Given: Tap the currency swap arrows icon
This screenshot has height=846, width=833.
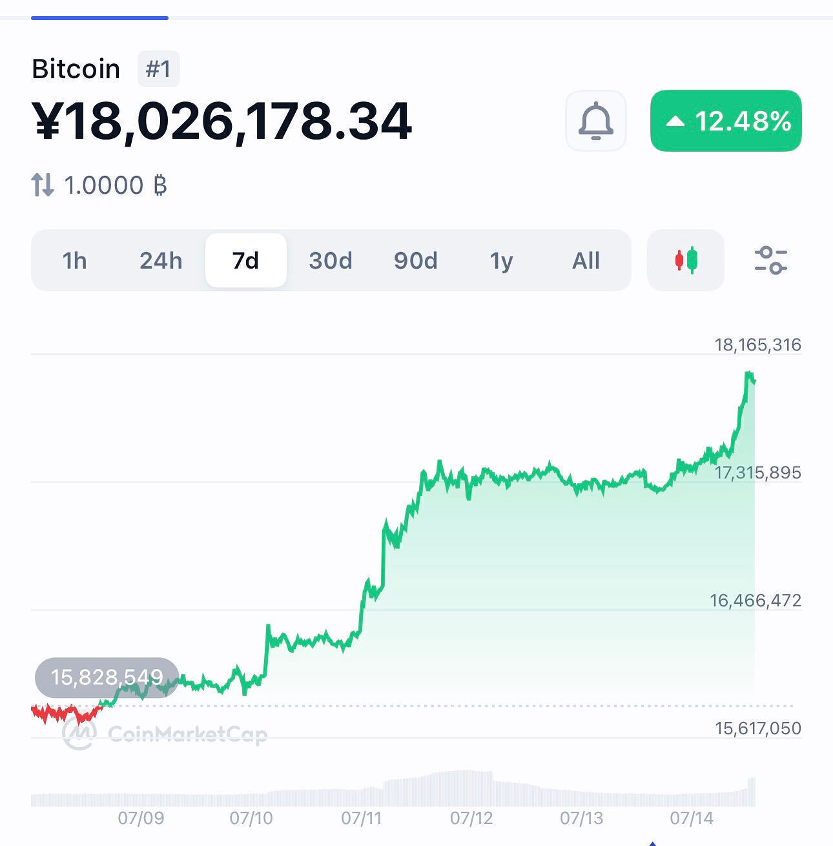Looking at the screenshot, I should click(43, 185).
